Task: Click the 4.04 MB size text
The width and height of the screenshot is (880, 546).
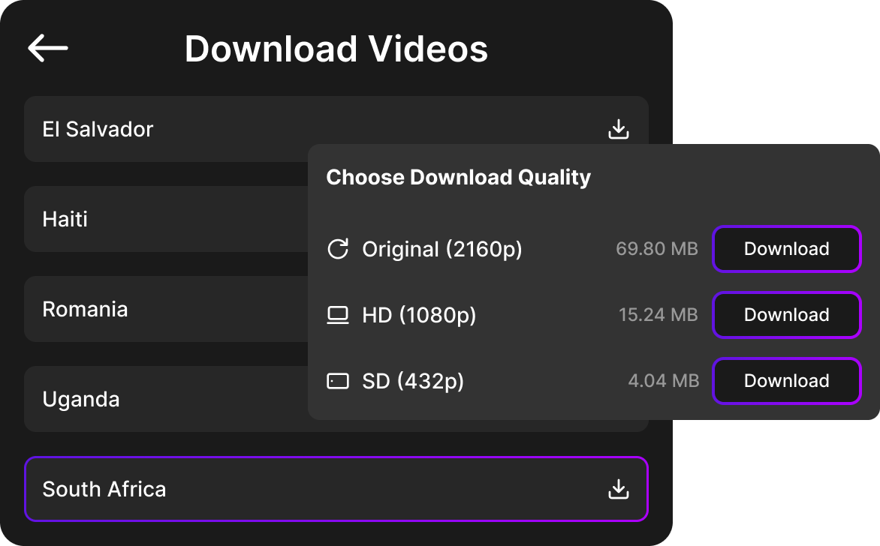Action: click(663, 381)
